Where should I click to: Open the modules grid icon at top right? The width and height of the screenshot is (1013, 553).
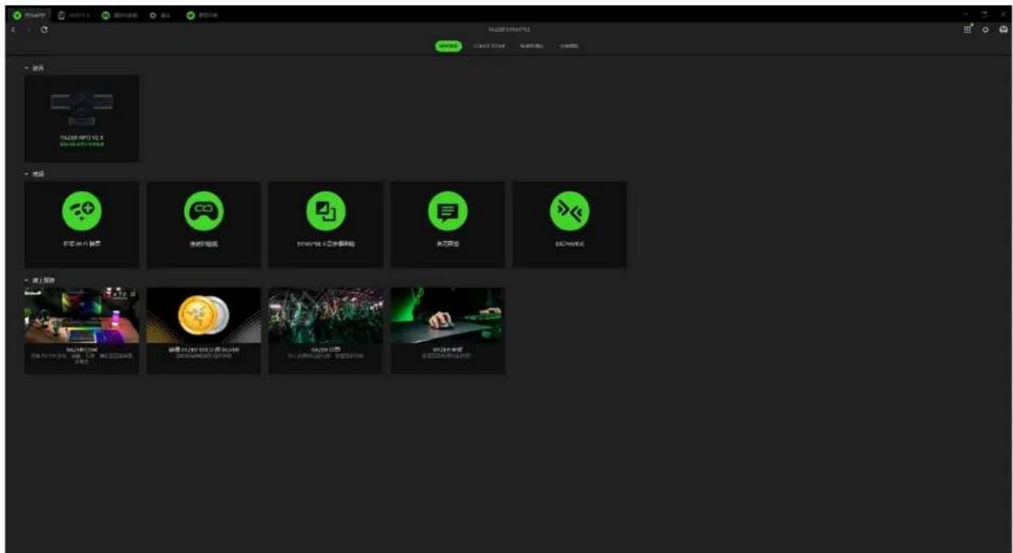(968, 29)
